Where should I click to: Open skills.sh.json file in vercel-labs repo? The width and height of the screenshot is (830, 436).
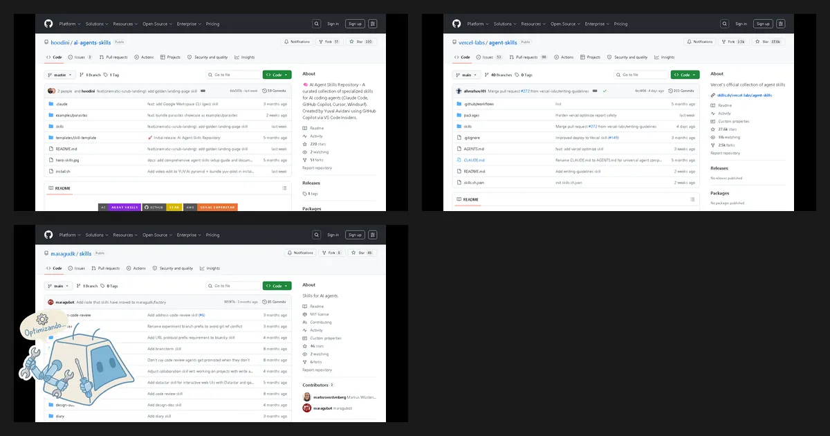[x=474, y=183]
